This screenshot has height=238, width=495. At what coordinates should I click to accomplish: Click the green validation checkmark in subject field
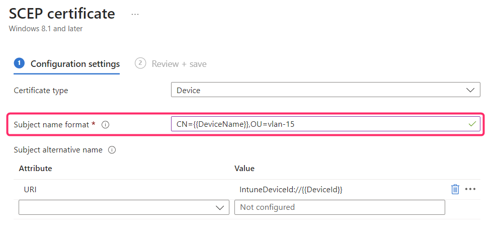tap(472, 124)
